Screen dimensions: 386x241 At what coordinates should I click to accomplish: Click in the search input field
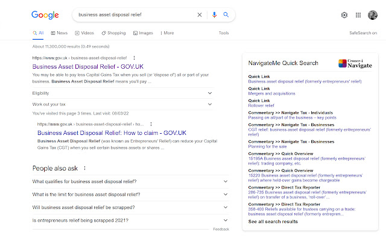[x=135, y=14]
